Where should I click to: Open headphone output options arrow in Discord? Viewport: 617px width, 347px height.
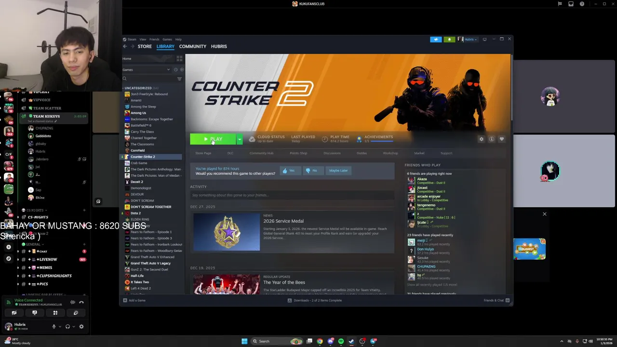point(73,327)
